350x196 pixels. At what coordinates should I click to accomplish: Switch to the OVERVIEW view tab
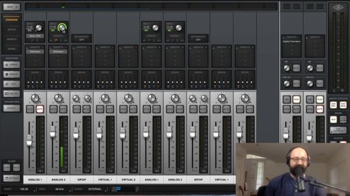(11, 20)
